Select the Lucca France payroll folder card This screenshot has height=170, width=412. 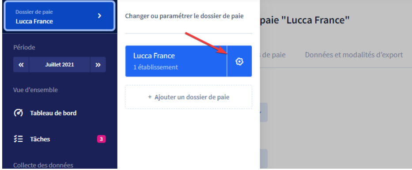pos(176,61)
